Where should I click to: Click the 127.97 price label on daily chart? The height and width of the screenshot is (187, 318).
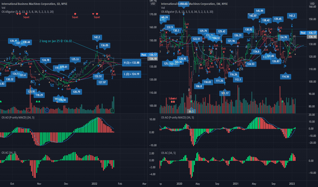point(102,82)
